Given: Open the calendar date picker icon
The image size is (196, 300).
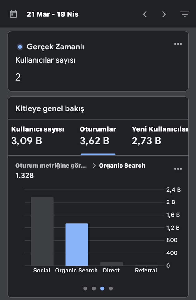Looking at the screenshot, I should (13, 14).
